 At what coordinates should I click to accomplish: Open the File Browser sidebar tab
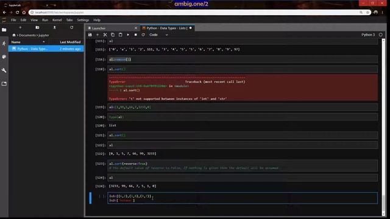click(4, 30)
